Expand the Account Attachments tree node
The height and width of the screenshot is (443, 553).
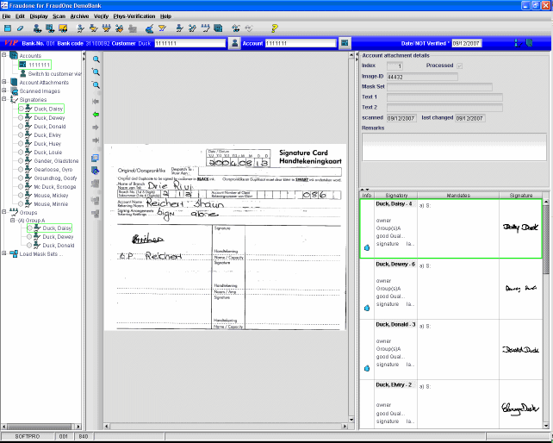(x=4, y=83)
